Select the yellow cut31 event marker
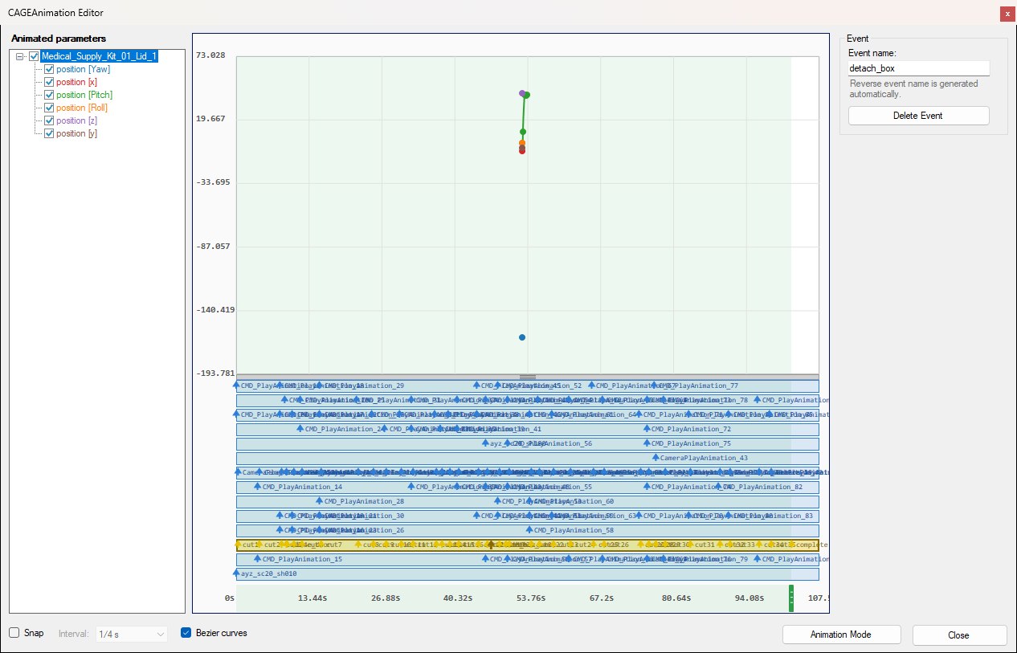 (x=690, y=545)
